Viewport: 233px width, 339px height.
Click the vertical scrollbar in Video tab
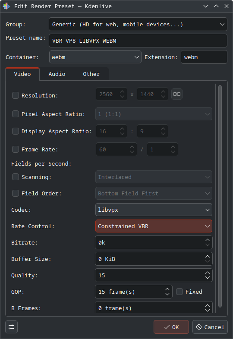tap(220, 196)
